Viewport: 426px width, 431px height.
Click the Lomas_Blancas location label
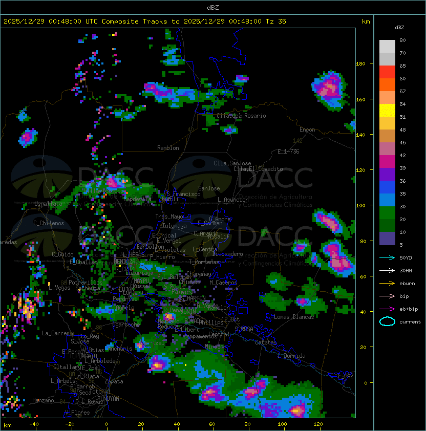point(294,317)
